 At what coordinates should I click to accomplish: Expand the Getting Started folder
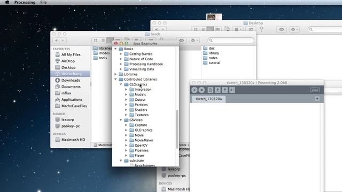click(x=121, y=54)
